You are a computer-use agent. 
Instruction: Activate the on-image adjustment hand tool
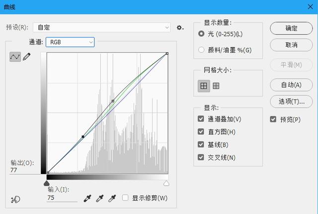point(15,200)
